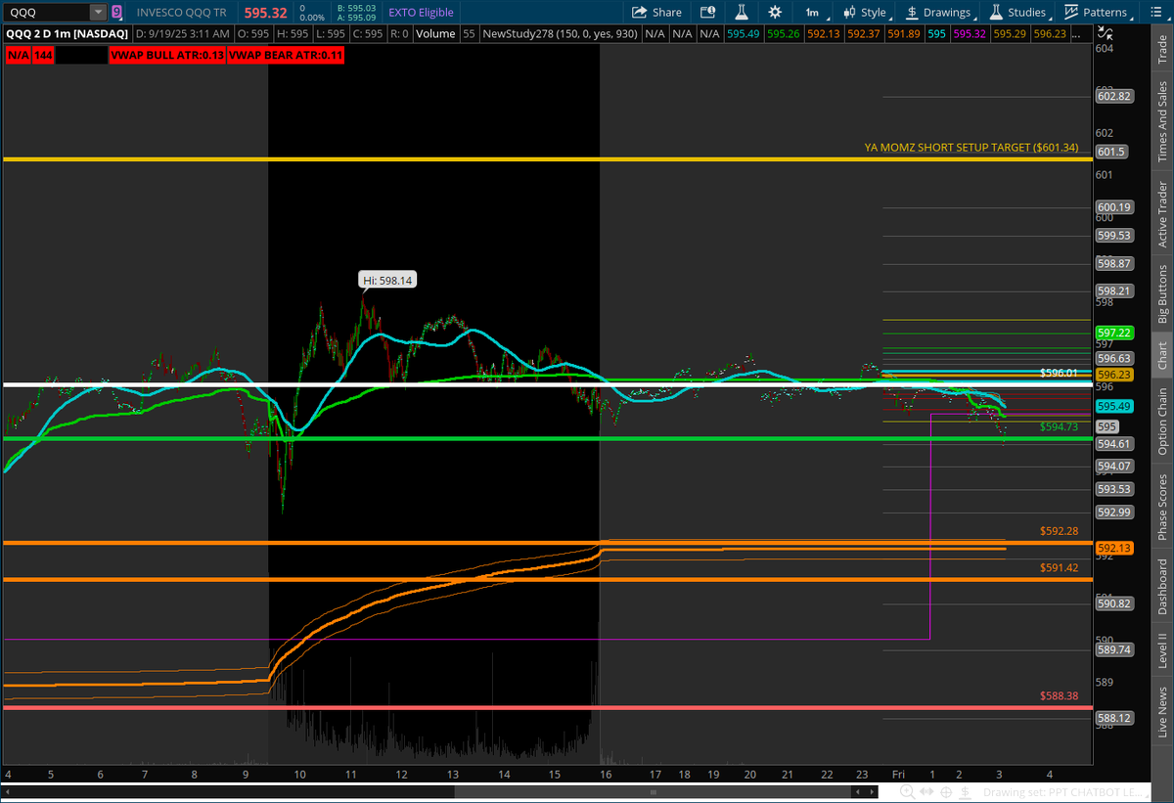The height and width of the screenshot is (803, 1174).
Task: Open the flask thinkScript tools icon
Action: 743,13
